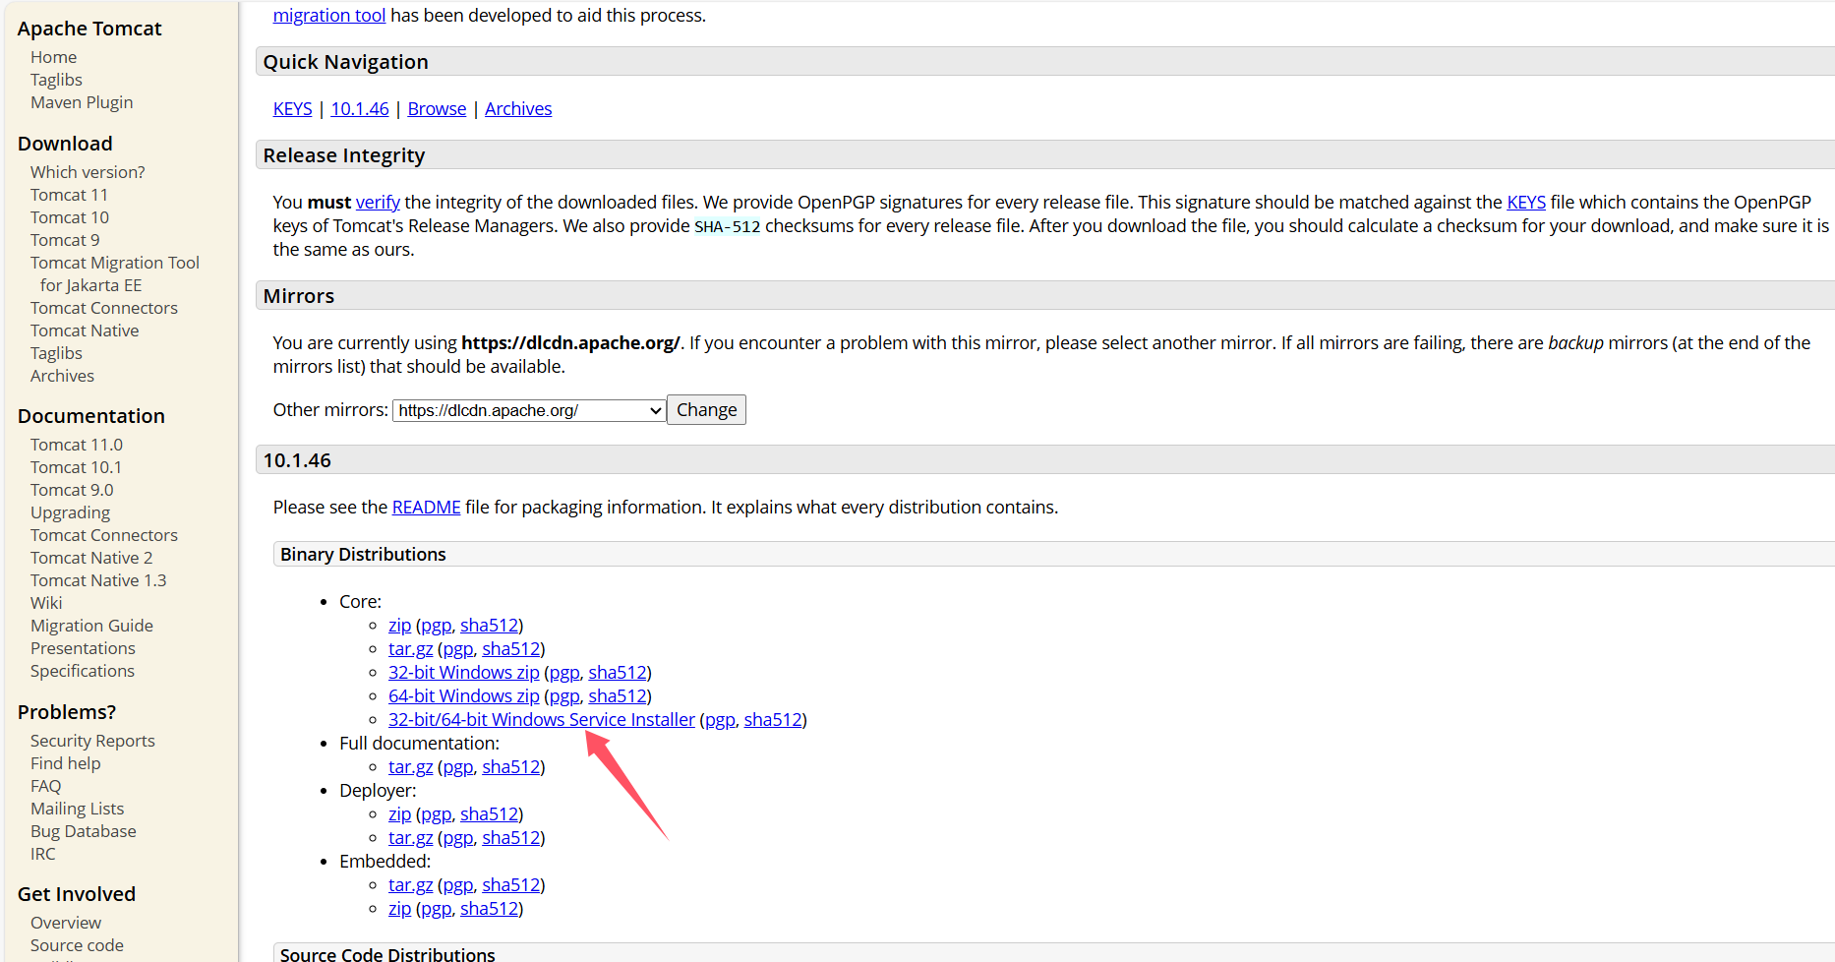Open the migration tool link at top
This screenshot has width=1835, height=962.
[x=328, y=16]
